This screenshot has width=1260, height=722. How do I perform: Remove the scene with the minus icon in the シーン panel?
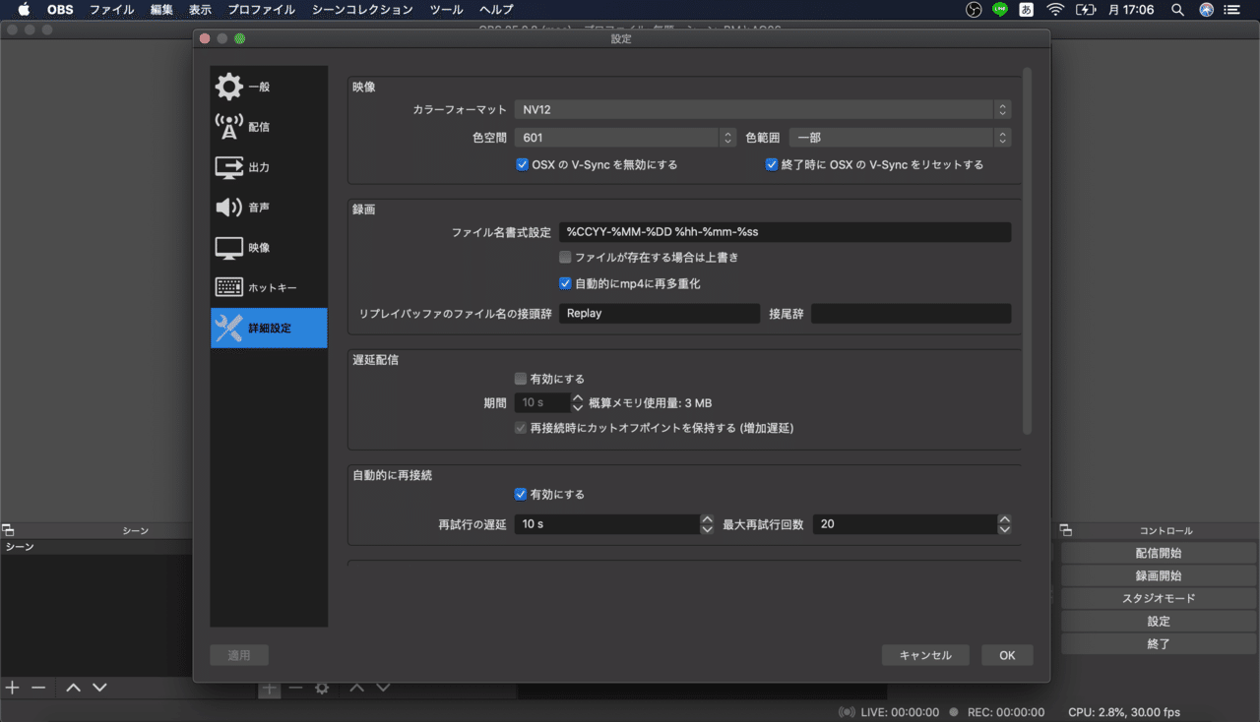(38, 688)
